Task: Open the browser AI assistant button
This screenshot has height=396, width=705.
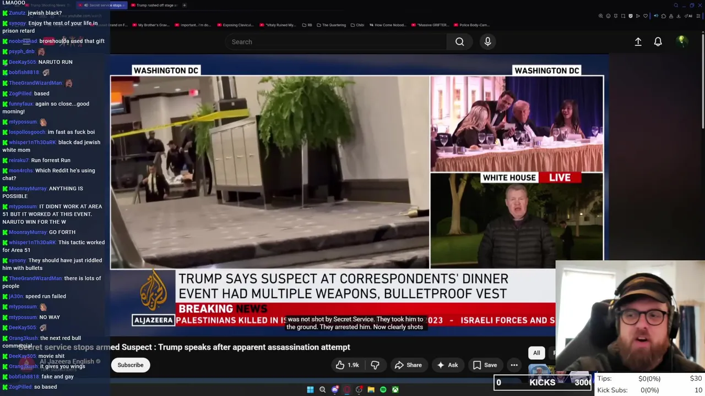Action: point(688,16)
